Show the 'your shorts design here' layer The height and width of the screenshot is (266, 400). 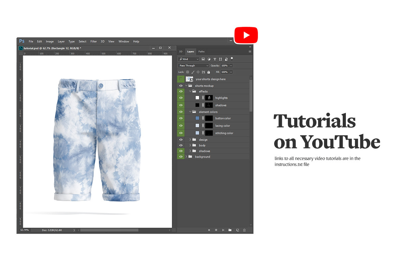[x=181, y=79]
